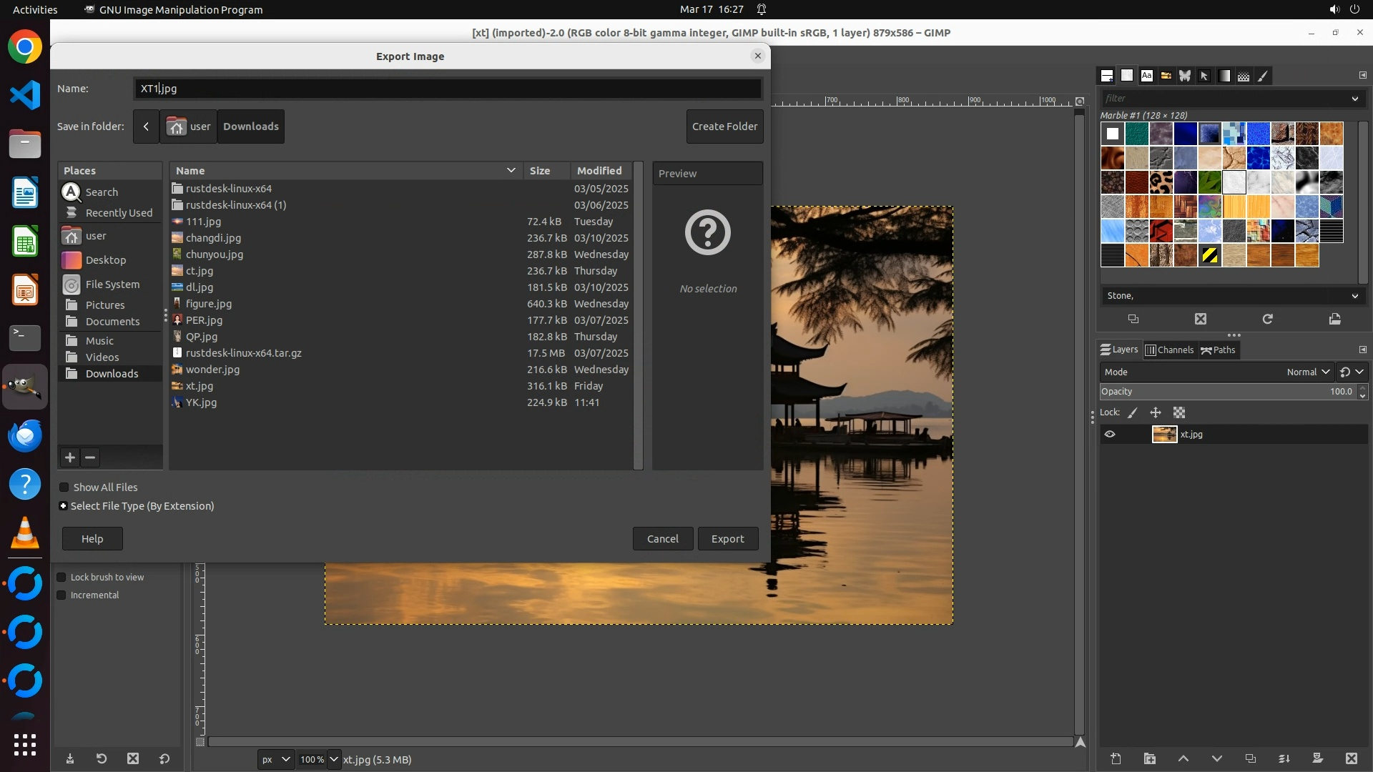
Task: Select the leopard skin pattern swatch
Action: pyautogui.click(x=1161, y=182)
